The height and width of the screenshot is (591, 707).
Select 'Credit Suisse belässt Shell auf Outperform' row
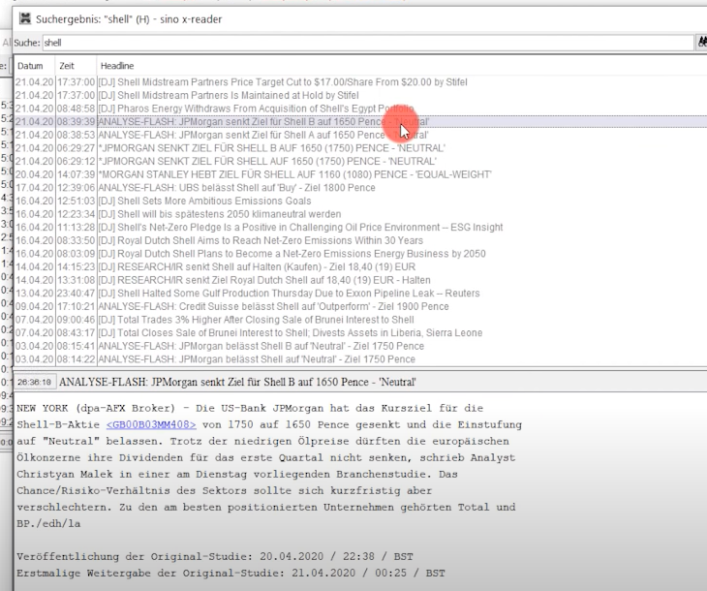point(360,306)
